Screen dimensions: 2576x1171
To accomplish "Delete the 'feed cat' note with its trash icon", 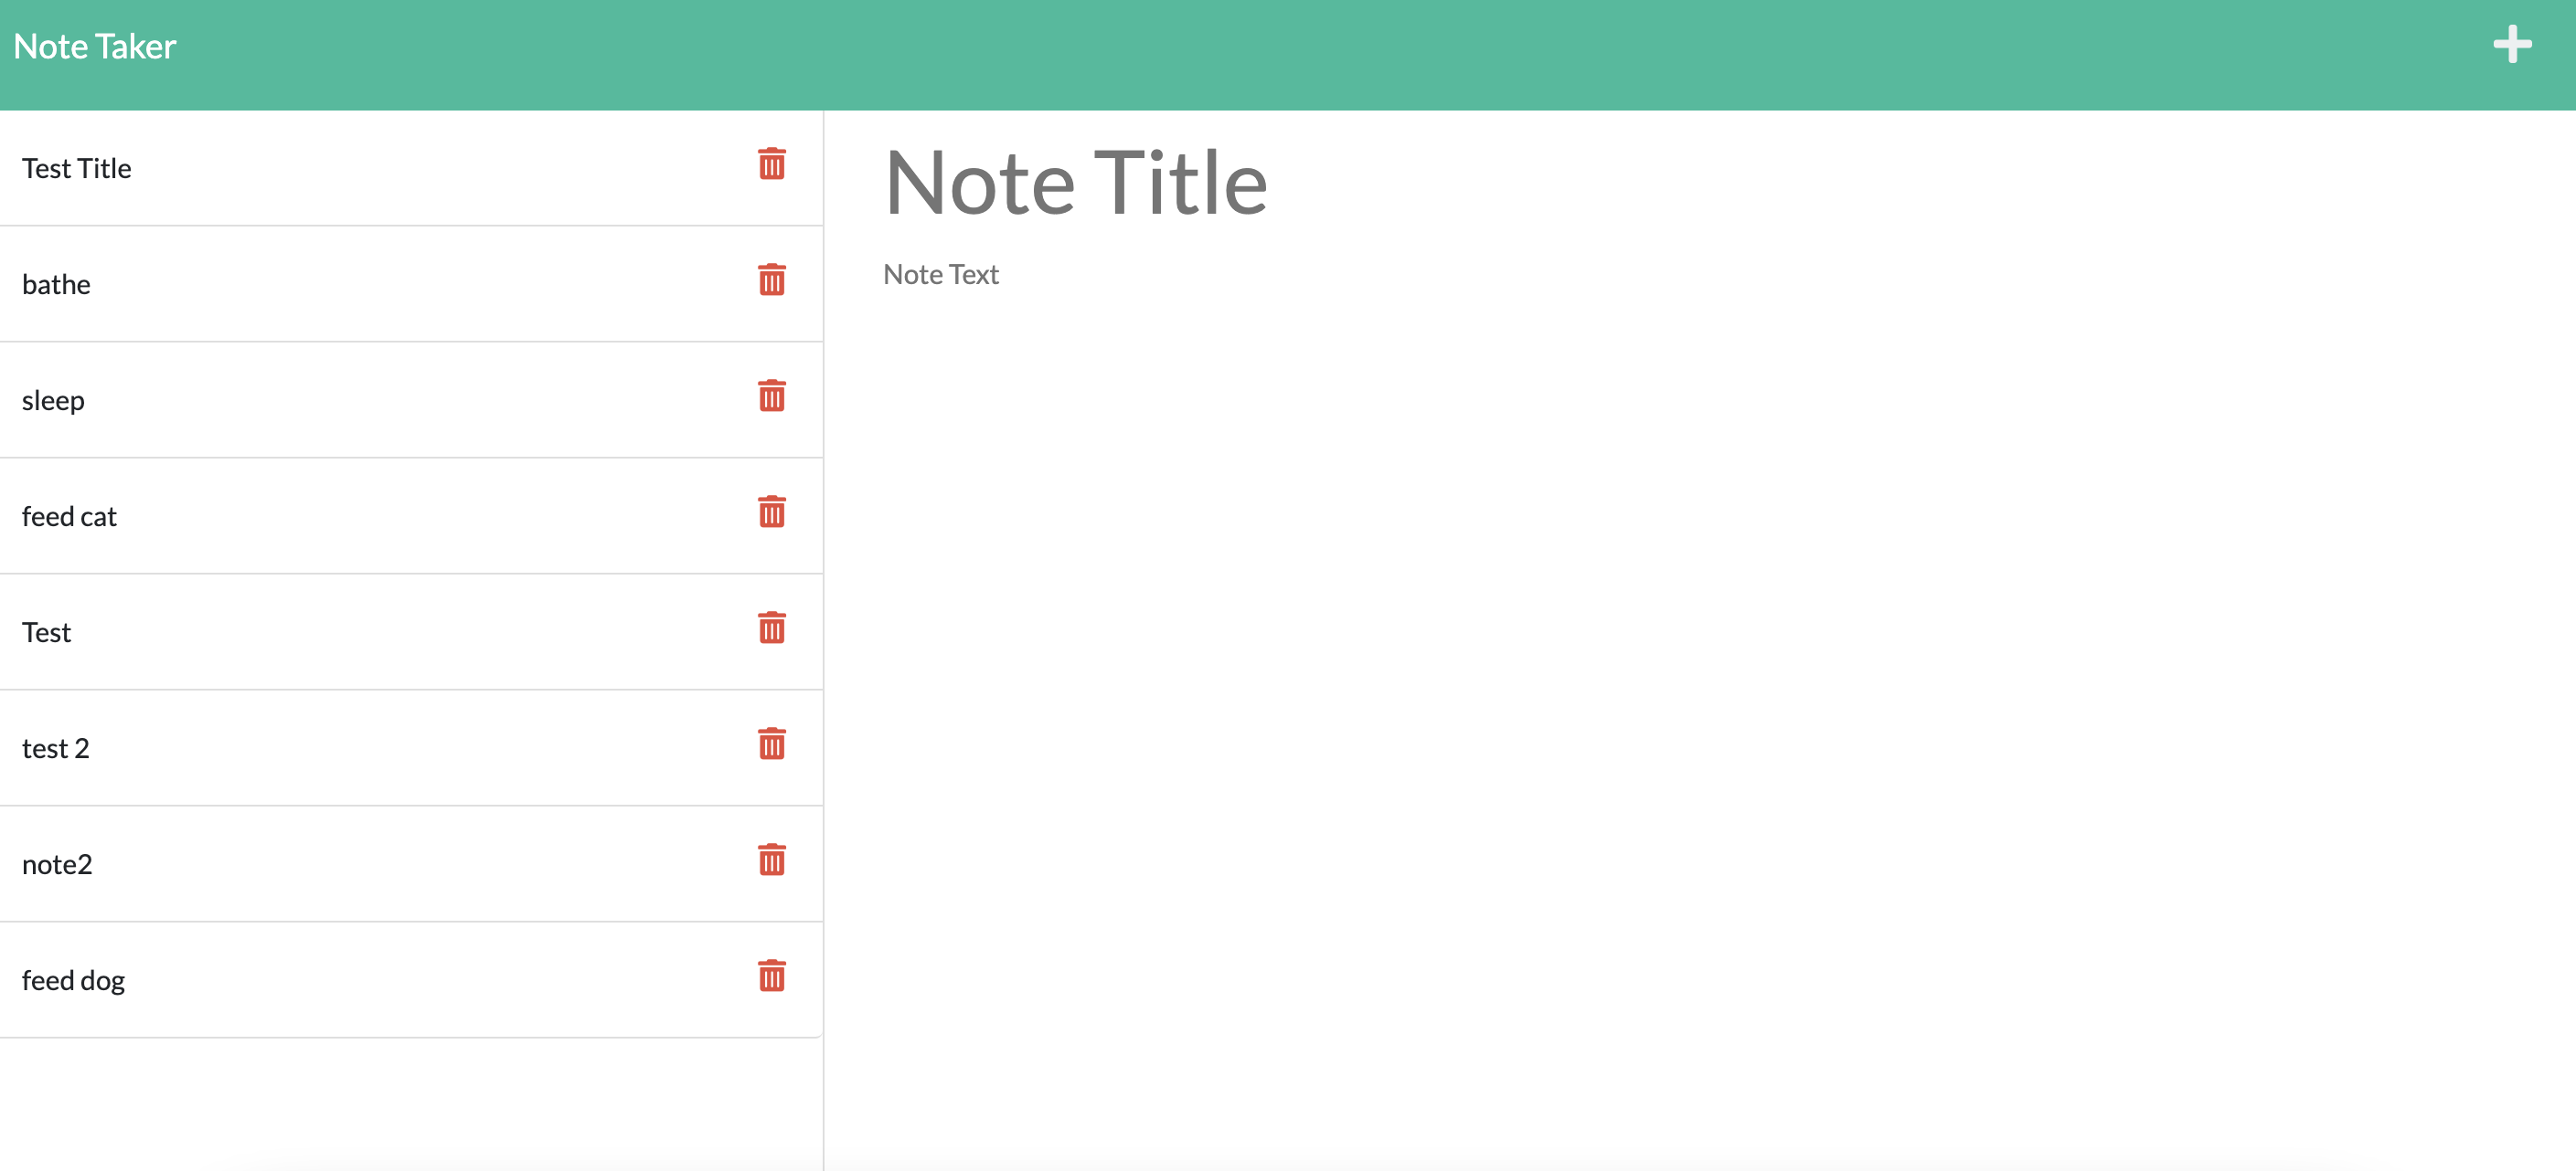I will (x=772, y=512).
